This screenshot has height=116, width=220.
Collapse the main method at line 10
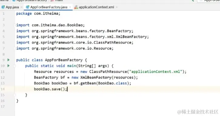click(15, 66)
